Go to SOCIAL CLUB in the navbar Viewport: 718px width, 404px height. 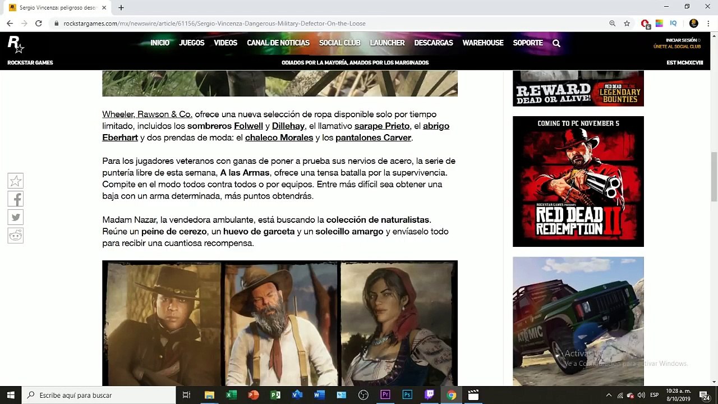point(340,43)
